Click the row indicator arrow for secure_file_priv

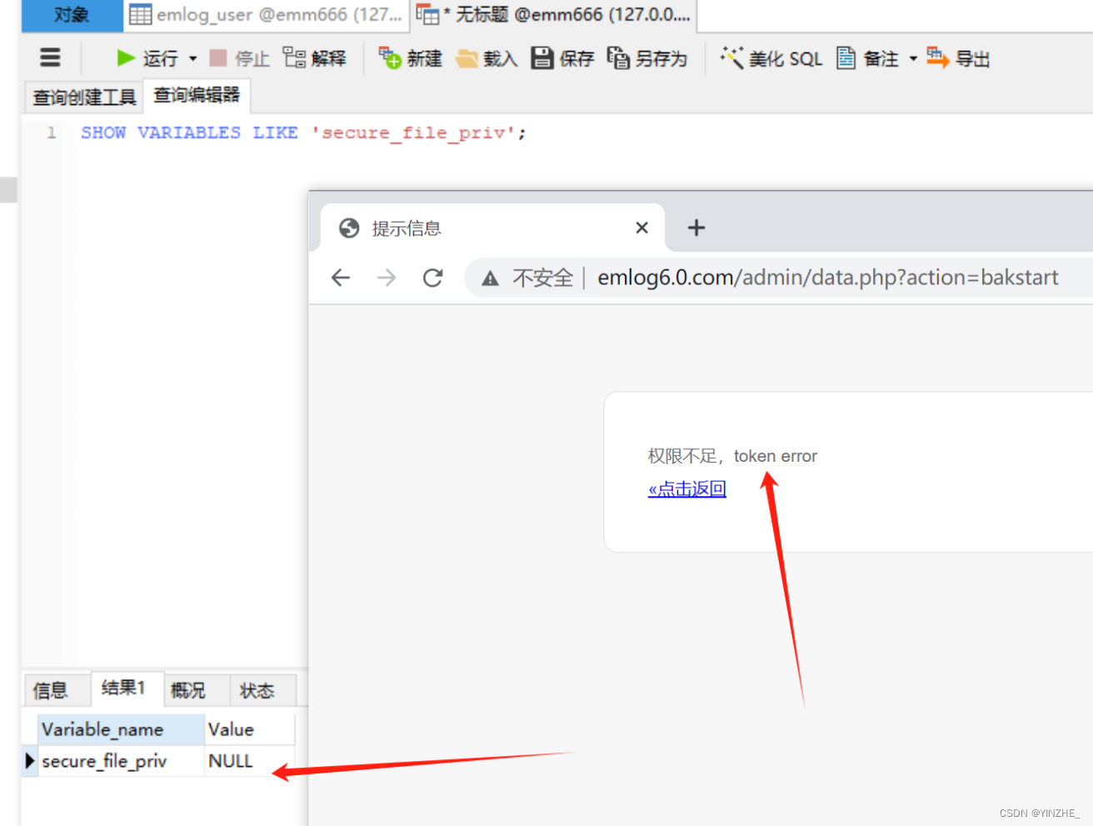click(x=30, y=760)
